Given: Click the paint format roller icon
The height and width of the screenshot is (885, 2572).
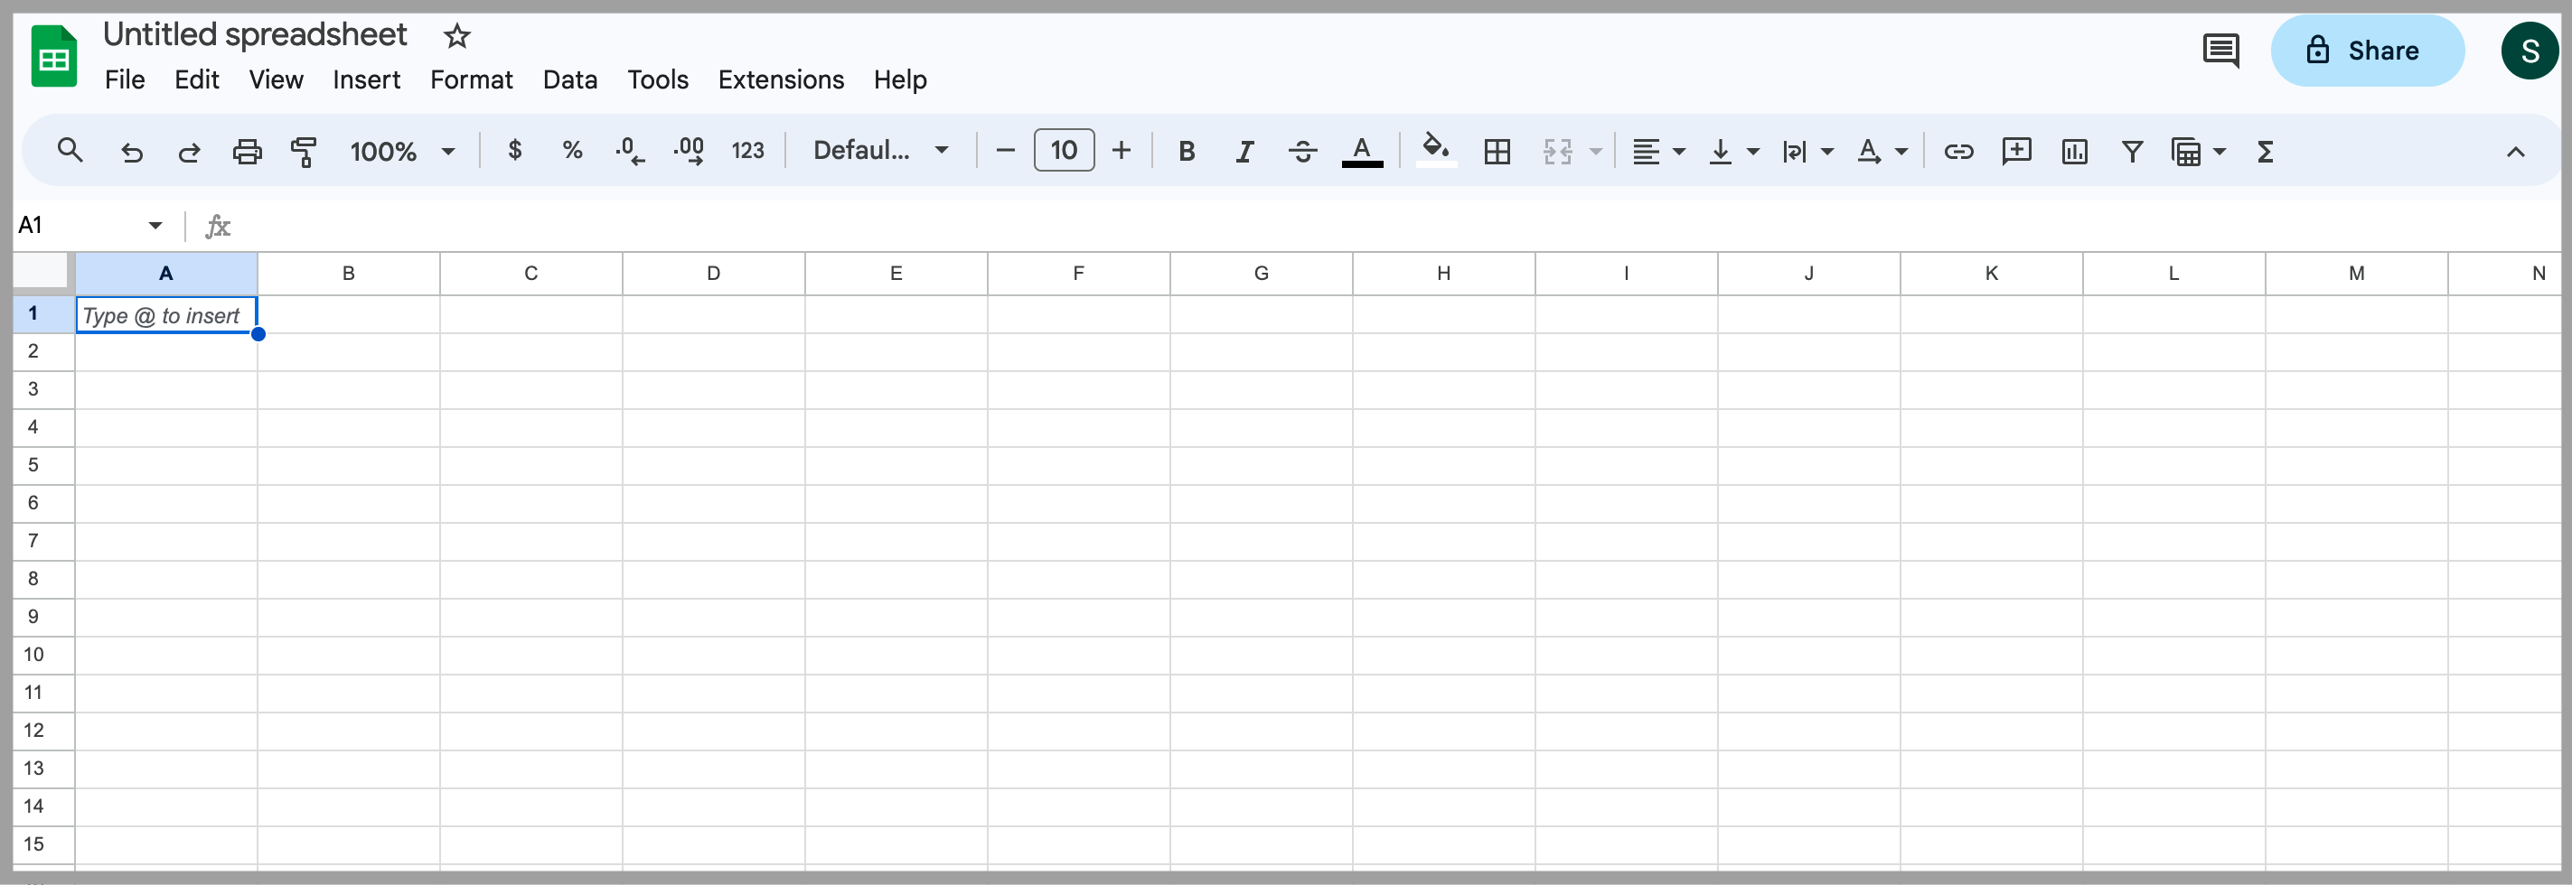Looking at the screenshot, I should pos(304,152).
